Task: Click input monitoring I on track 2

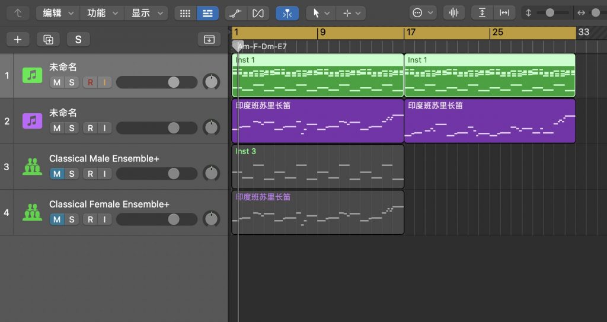Action: (104, 128)
